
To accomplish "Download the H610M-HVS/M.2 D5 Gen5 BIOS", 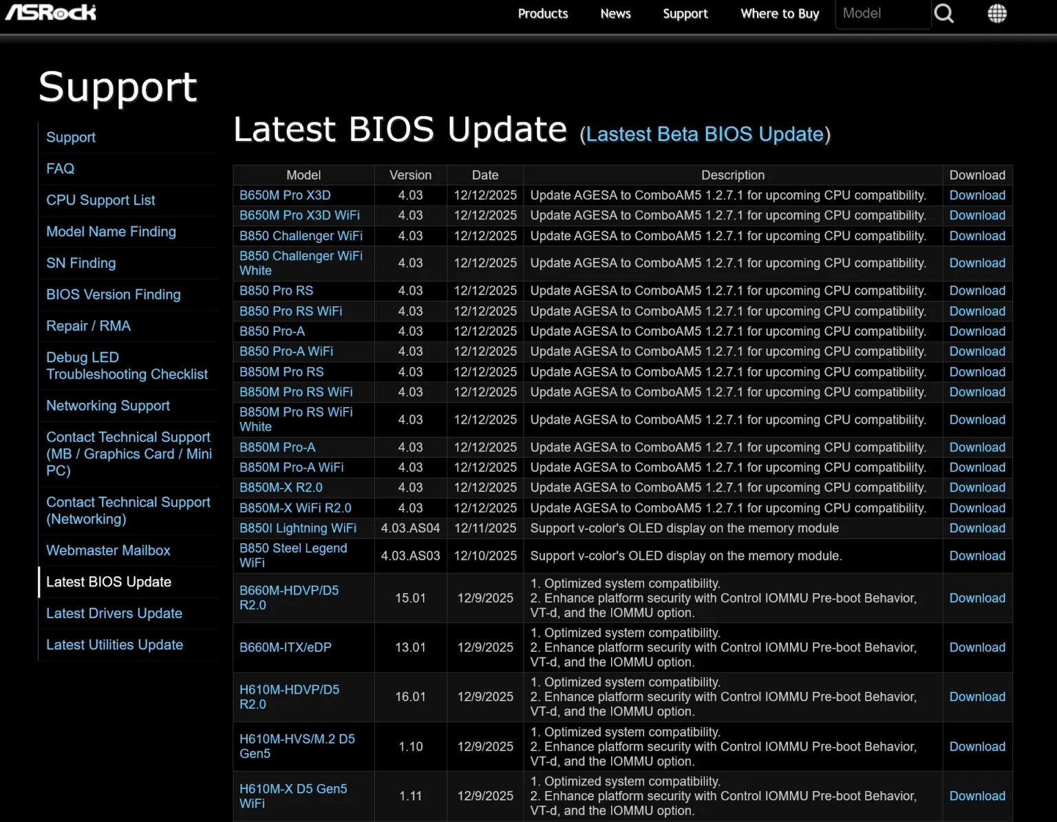I will (x=977, y=746).
